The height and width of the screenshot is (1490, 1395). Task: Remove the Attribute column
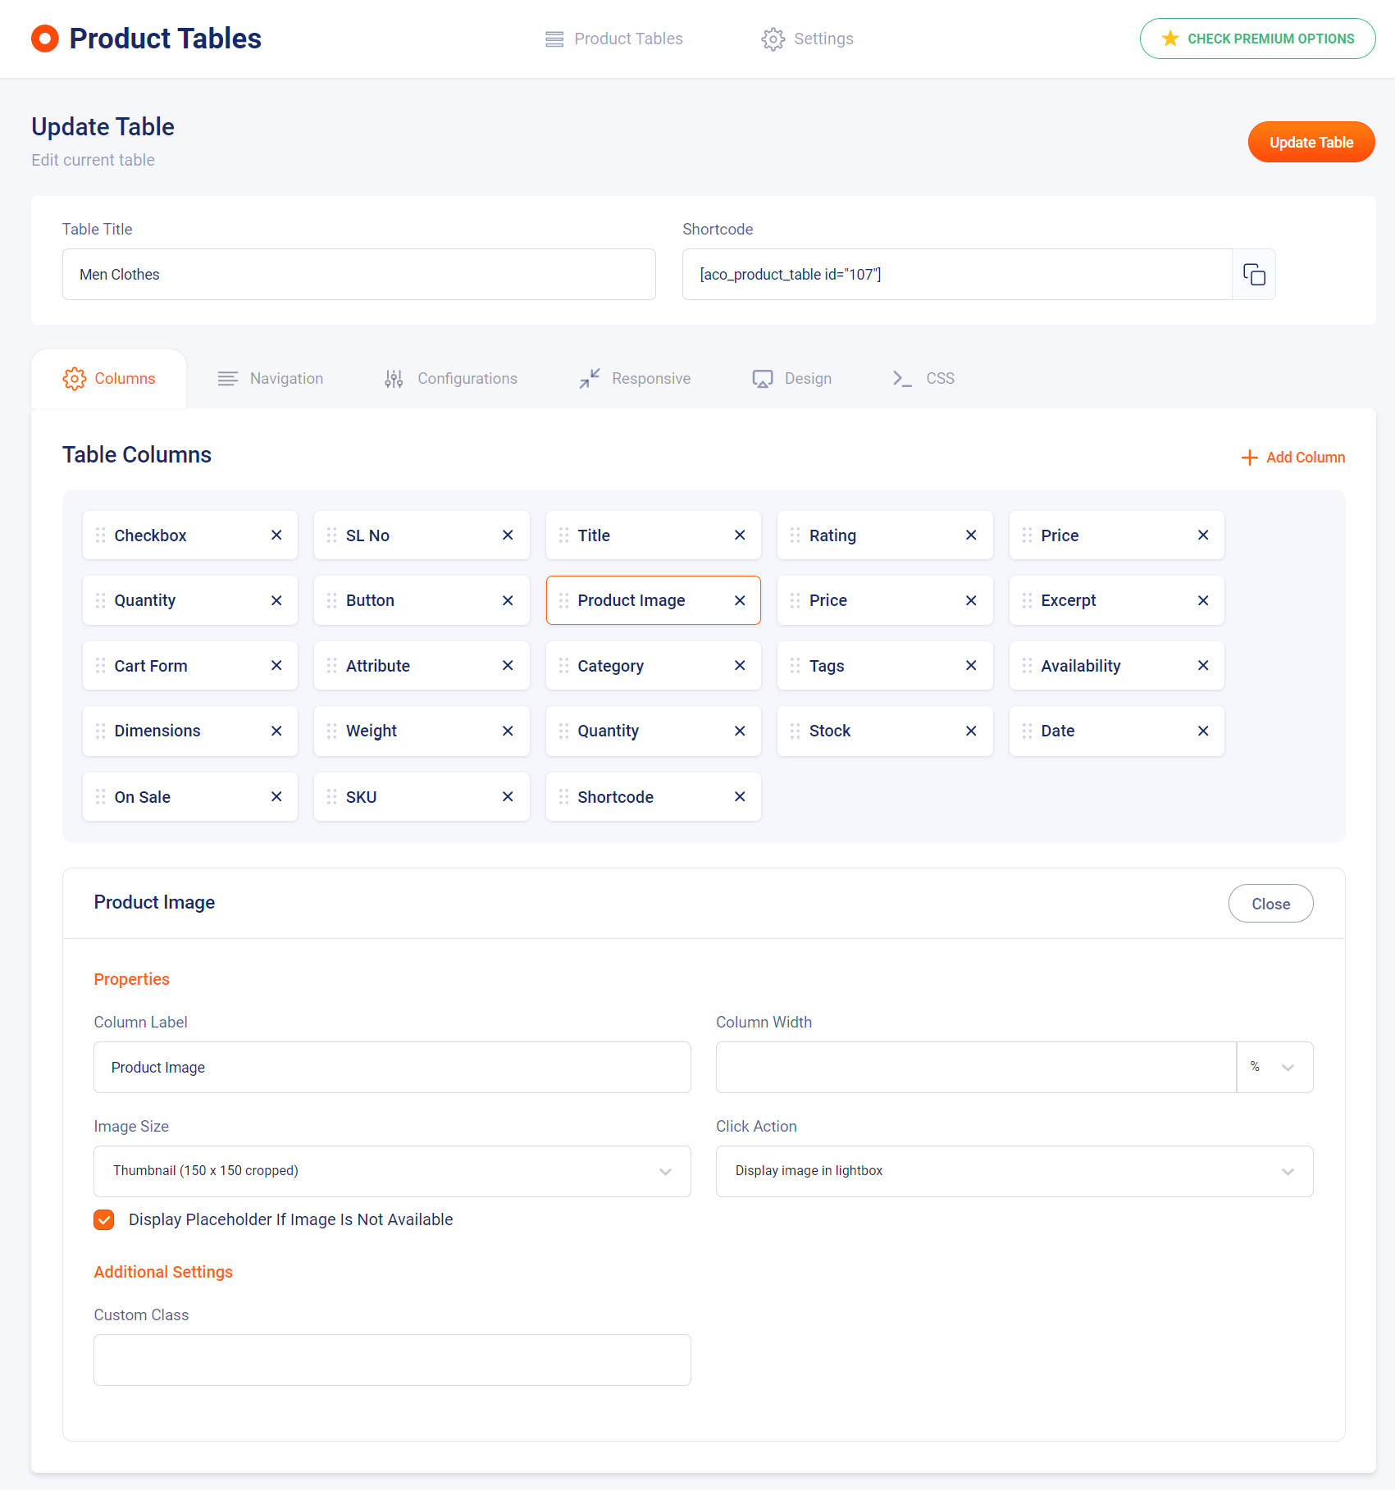pyautogui.click(x=508, y=666)
